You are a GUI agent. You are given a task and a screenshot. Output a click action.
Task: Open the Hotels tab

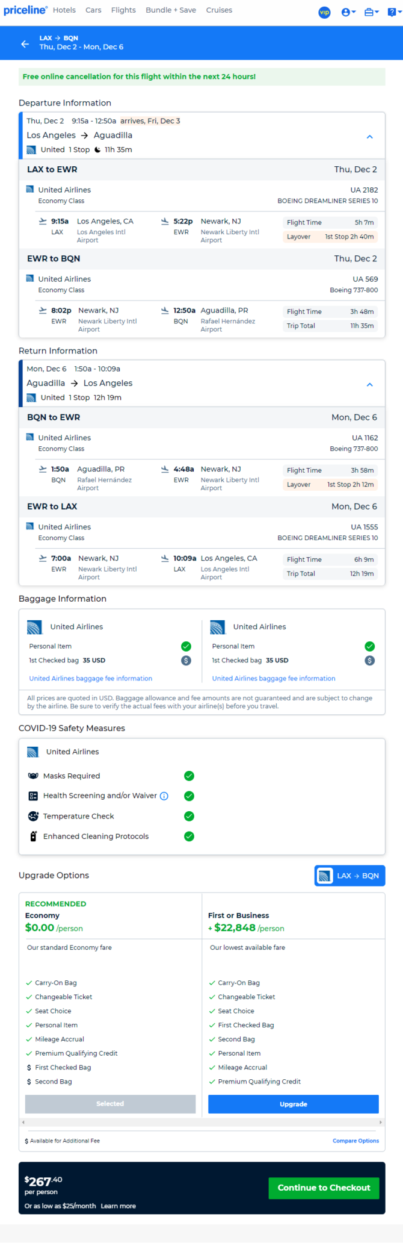64,10
